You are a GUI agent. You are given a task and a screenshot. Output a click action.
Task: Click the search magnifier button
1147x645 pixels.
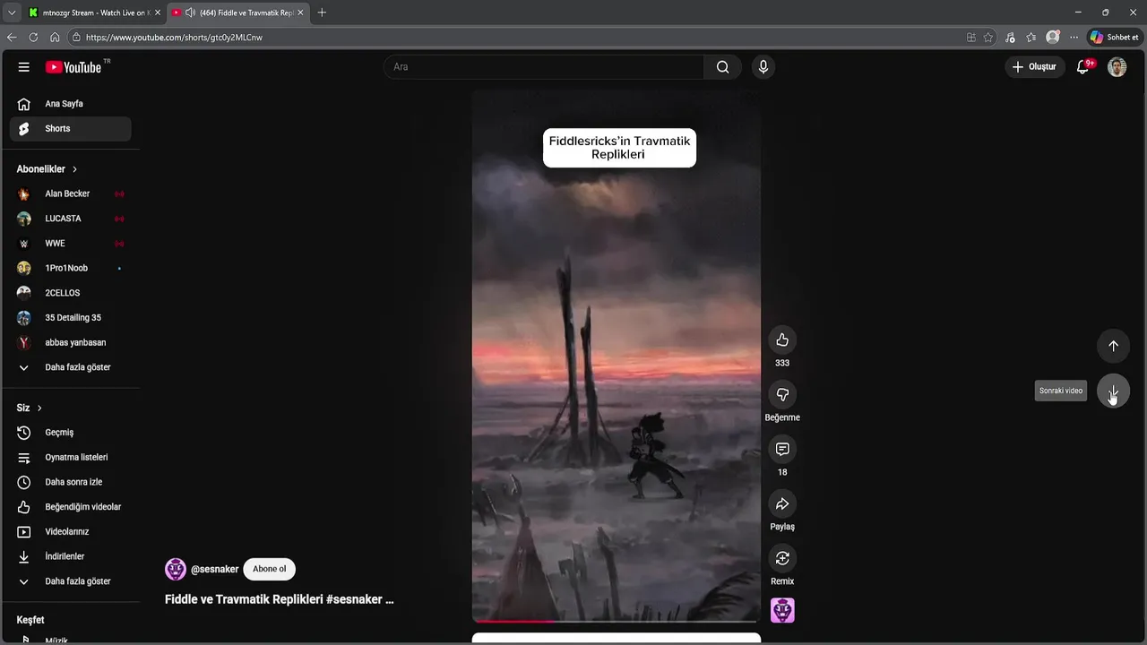point(722,67)
